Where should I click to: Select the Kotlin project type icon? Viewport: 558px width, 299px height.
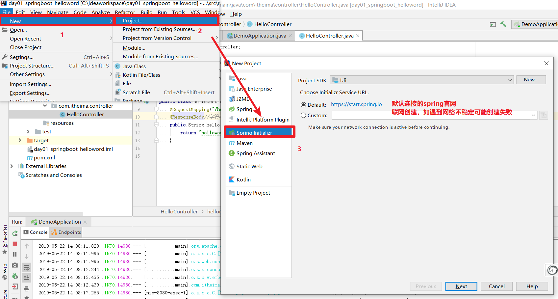pos(232,179)
